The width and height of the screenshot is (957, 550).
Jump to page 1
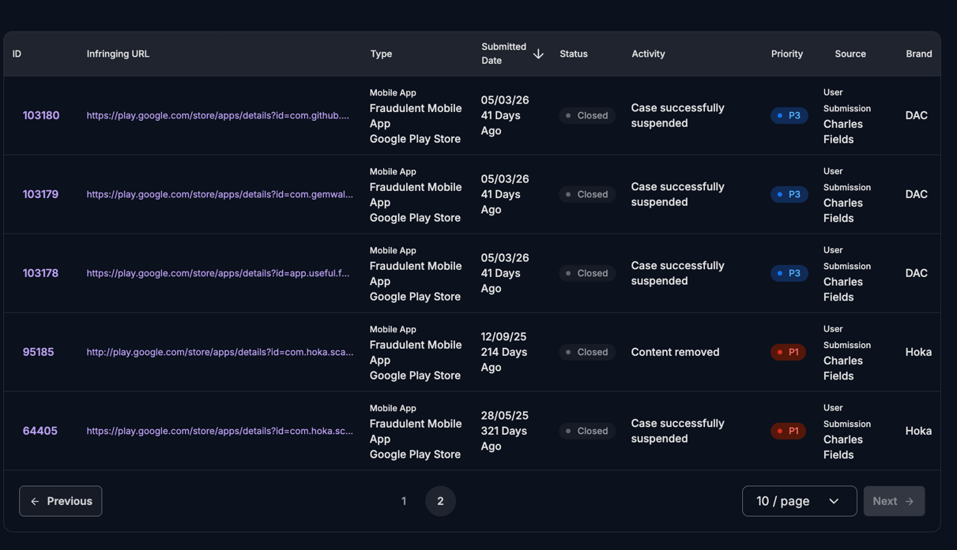[x=404, y=501]
